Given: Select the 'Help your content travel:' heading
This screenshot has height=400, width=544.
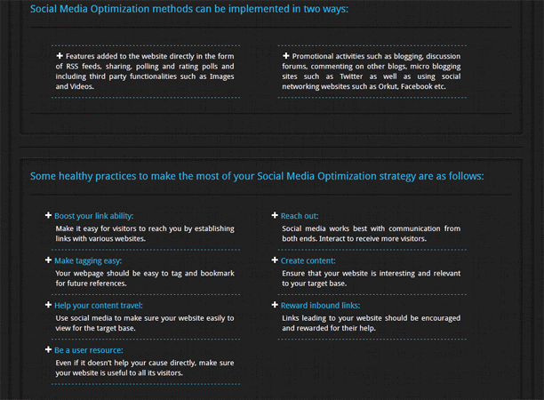Looking at the screenshot, I should (x=98, y=306).
